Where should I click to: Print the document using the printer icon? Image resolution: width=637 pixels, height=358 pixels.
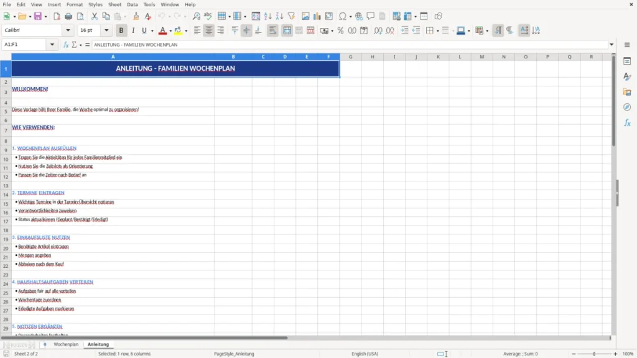pos(68,16)
